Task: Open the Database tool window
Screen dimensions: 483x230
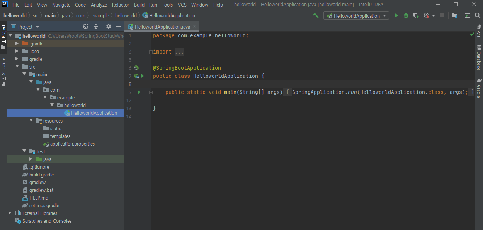Action: (479, 58)
